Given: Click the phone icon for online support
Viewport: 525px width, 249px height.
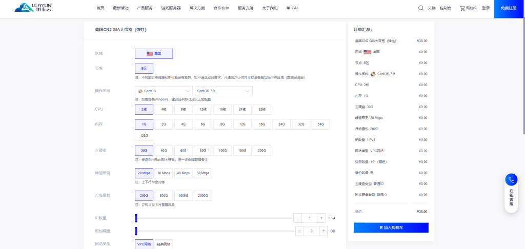Looking at the screenshot, I should tap(511, 180).
